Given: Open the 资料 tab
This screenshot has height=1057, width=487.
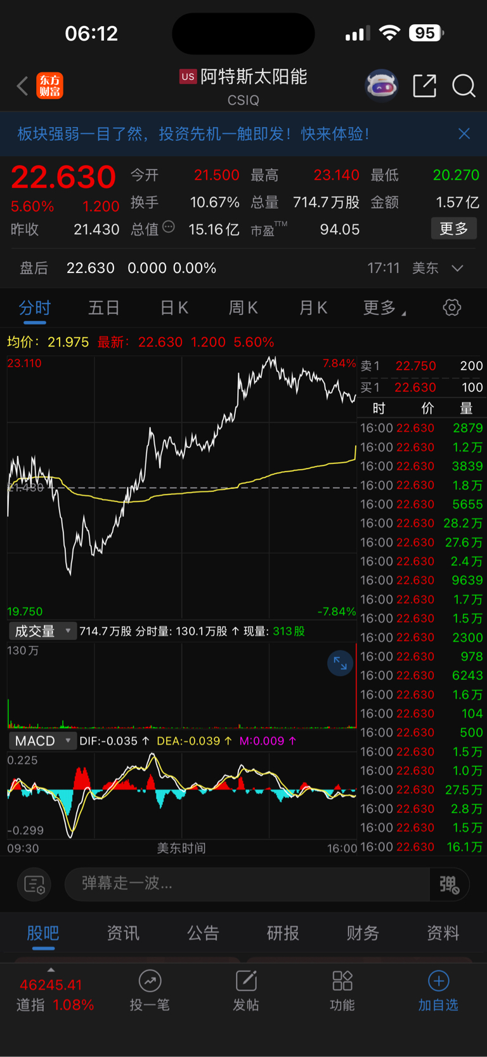Looking at the screenshot, I should click(443, 933).
